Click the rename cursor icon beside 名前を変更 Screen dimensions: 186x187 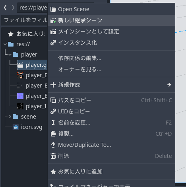tap(53, 123)
